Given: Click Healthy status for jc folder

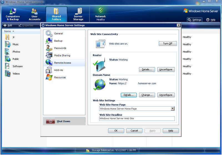Looking at the screenshot, I should (x=187, y=37).
